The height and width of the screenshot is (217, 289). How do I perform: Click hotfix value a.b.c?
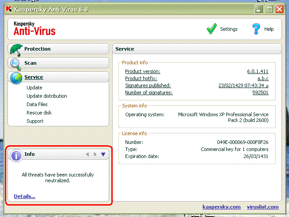tap(263, 79)
